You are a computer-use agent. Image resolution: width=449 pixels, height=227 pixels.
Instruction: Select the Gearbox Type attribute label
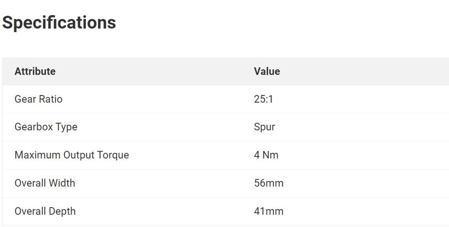tap(45, 127)
